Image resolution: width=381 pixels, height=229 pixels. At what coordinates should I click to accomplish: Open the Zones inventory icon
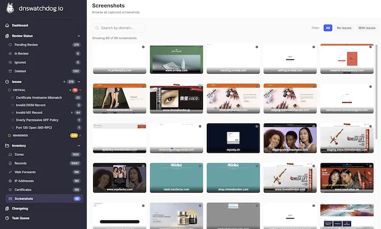tap(10, 155)
